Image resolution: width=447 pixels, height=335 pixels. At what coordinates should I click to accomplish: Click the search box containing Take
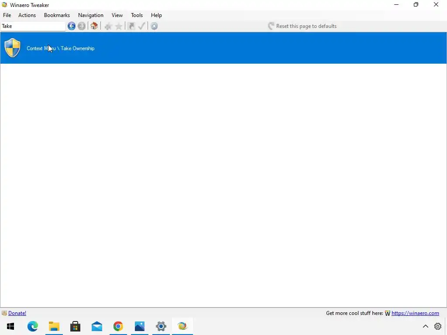click(x=33, y=26)
